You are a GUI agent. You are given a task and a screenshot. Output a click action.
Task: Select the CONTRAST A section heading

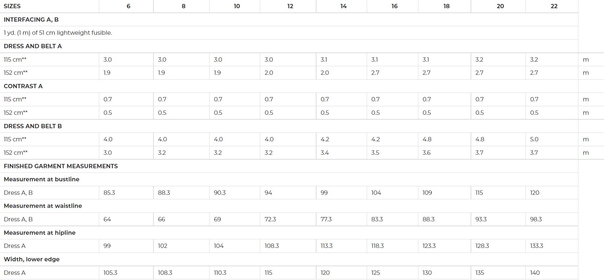pos(23,86)
